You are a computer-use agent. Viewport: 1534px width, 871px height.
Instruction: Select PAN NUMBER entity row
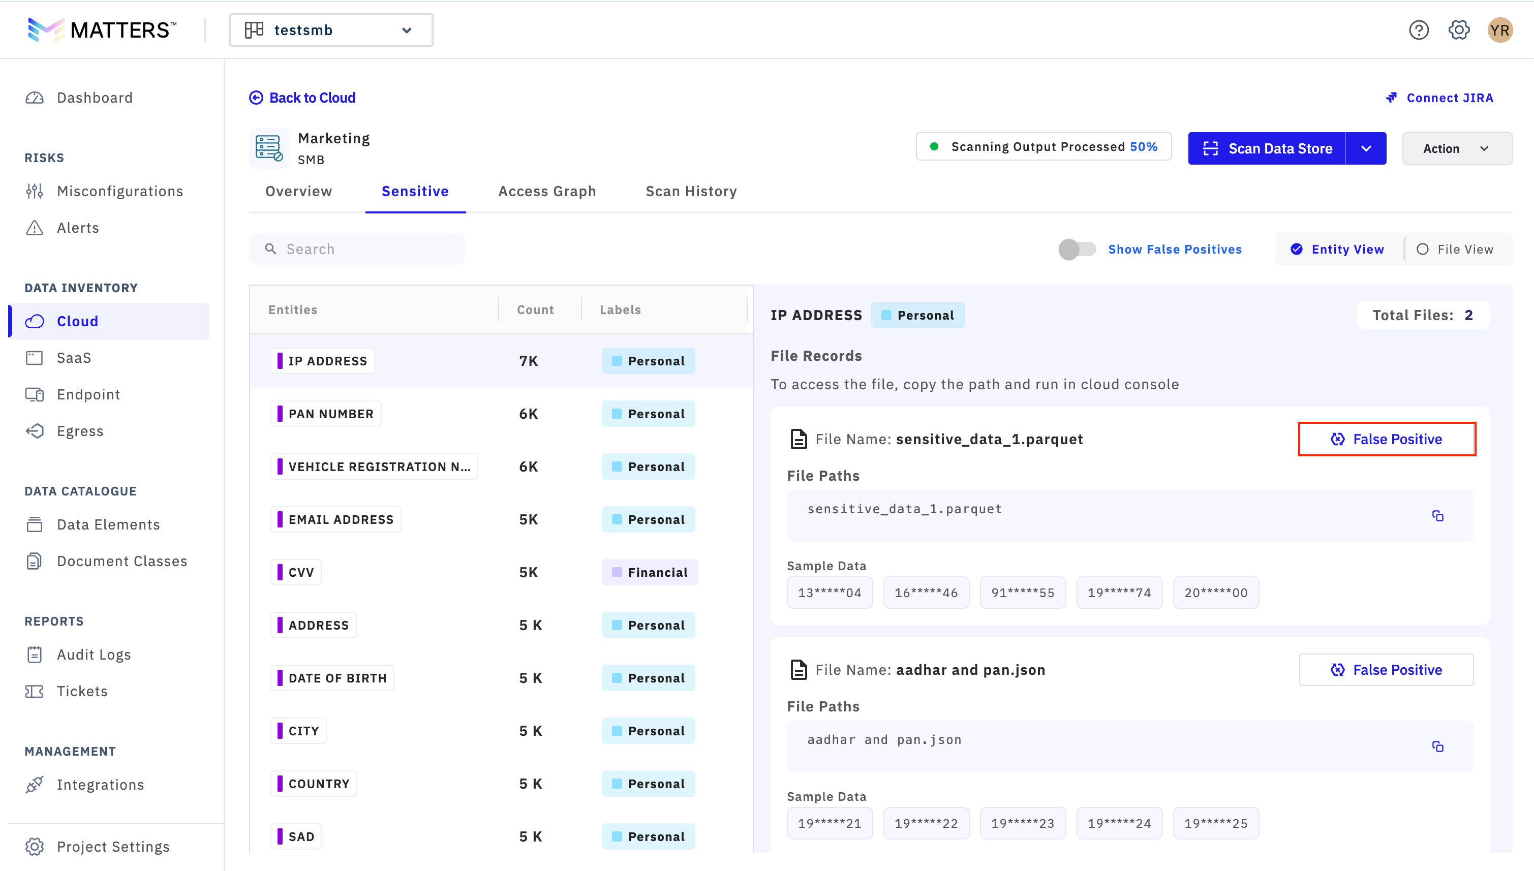pos(501,413)
